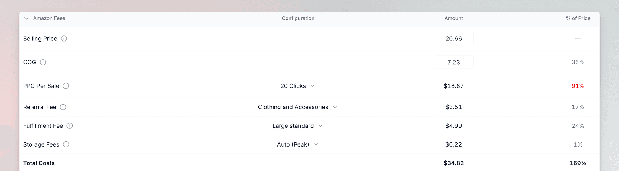Click the Fulfillment Fee info icon

[70, 126]
